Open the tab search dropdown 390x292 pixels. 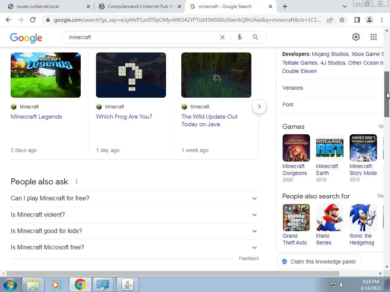(344, 6)
